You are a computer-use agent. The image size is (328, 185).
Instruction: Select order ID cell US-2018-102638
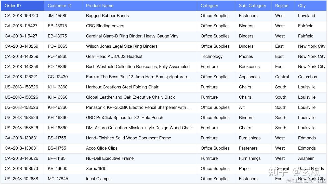(x=21, y=179)
